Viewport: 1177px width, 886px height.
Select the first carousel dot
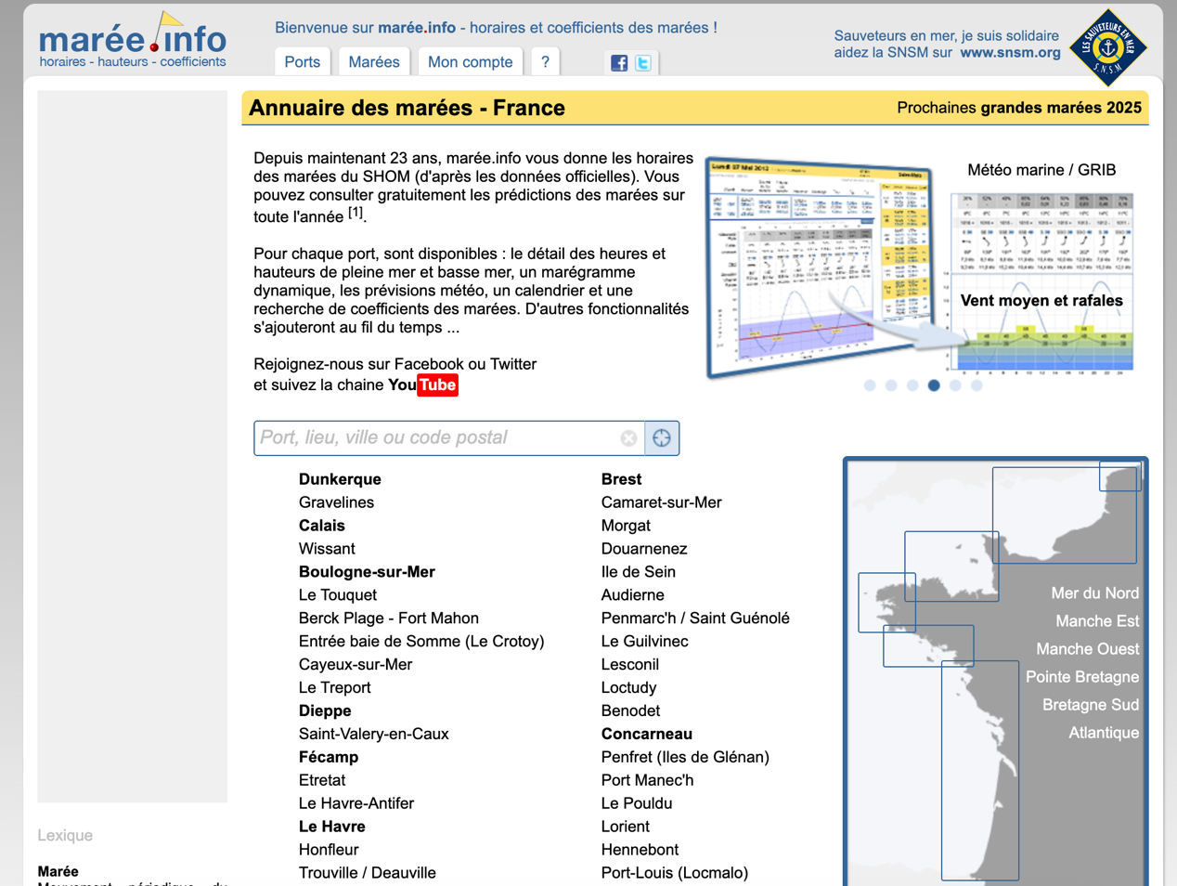pos(870,385)
